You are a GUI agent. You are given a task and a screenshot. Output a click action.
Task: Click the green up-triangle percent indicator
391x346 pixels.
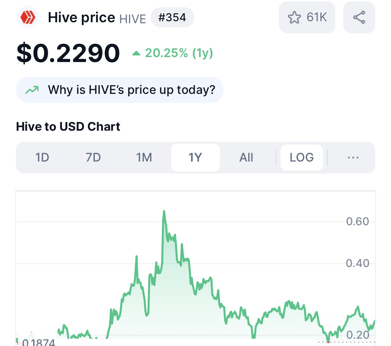136,53
